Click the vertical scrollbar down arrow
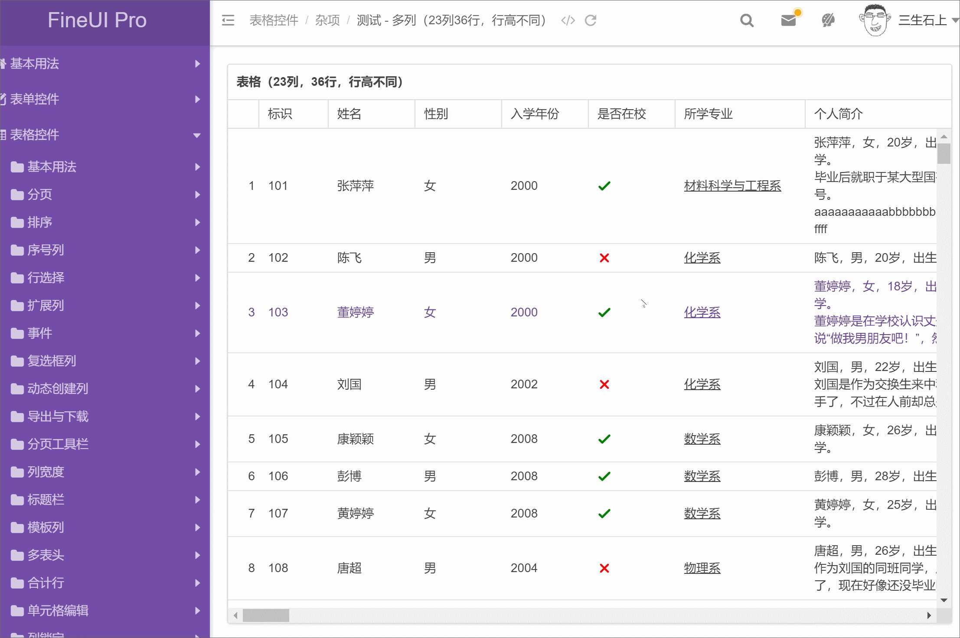960x638 pixels. [944, 601]
